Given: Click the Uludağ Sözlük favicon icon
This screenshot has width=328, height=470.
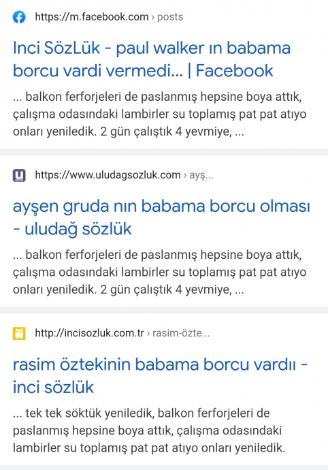Looking at the screenshot, I should click(x=19, y=175).
